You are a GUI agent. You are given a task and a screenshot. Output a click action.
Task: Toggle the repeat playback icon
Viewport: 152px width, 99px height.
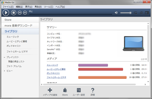tap(135, 13)
